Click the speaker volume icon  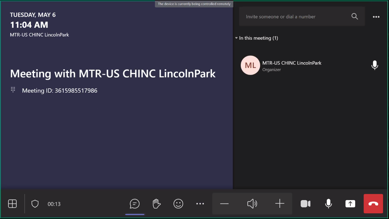252,204
